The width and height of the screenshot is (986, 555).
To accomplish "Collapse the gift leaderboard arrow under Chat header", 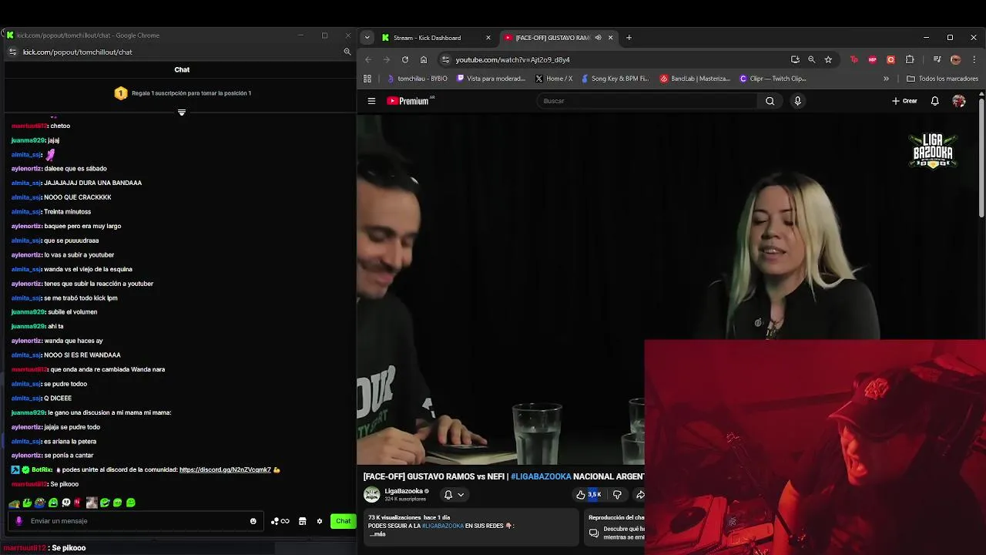I will [182, 113].
